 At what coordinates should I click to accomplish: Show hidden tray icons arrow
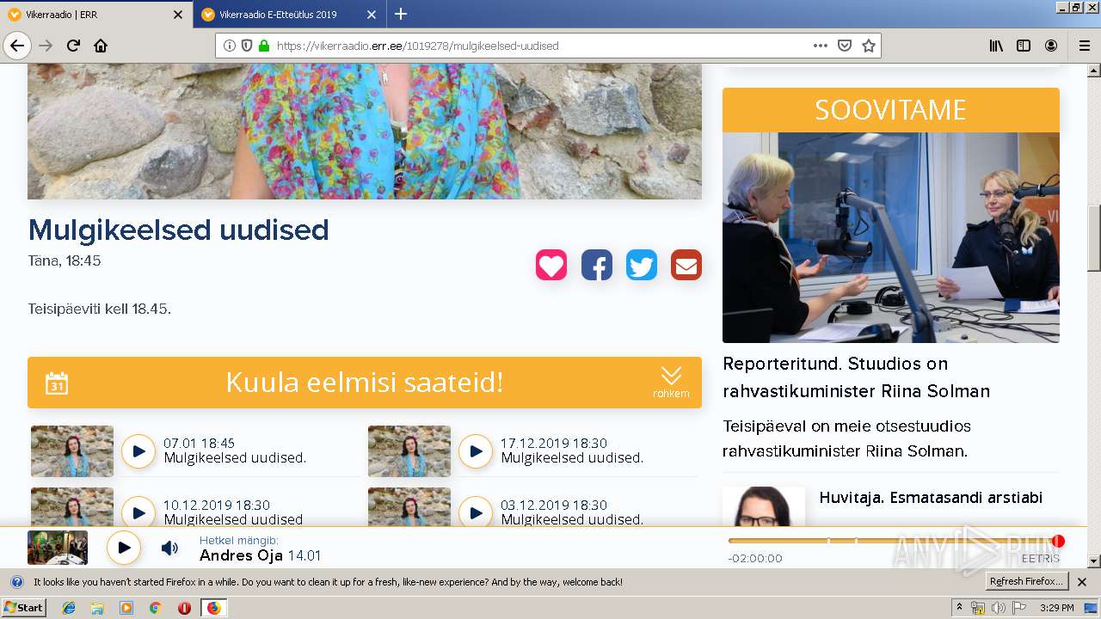coord(960,608)
